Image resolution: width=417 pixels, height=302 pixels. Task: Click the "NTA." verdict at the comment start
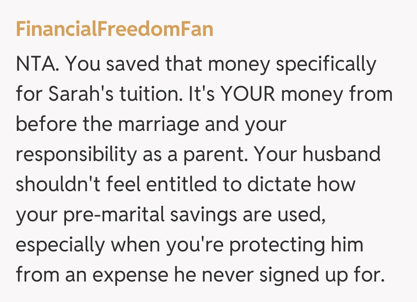(x=37, y=64)
